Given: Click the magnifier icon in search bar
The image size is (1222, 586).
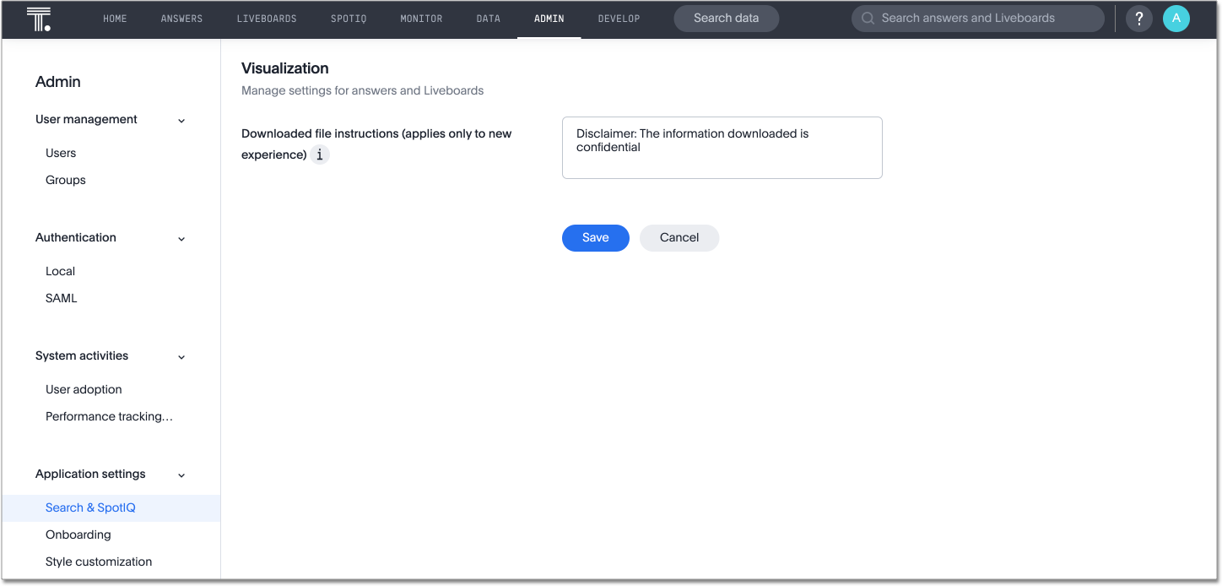Looking at the screenshot, I should pyautogui.click(x=868, y=19).
